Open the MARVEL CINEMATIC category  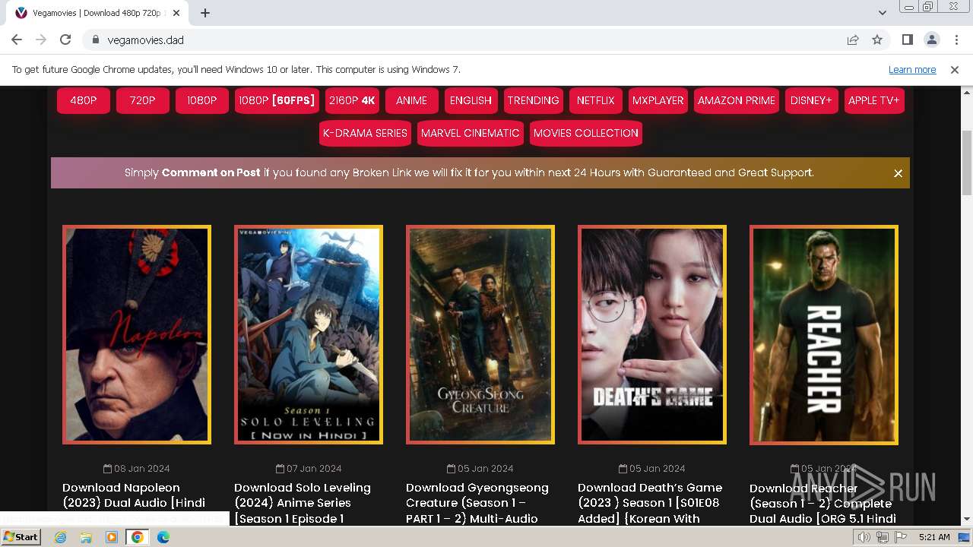click(x=471, y=133)
